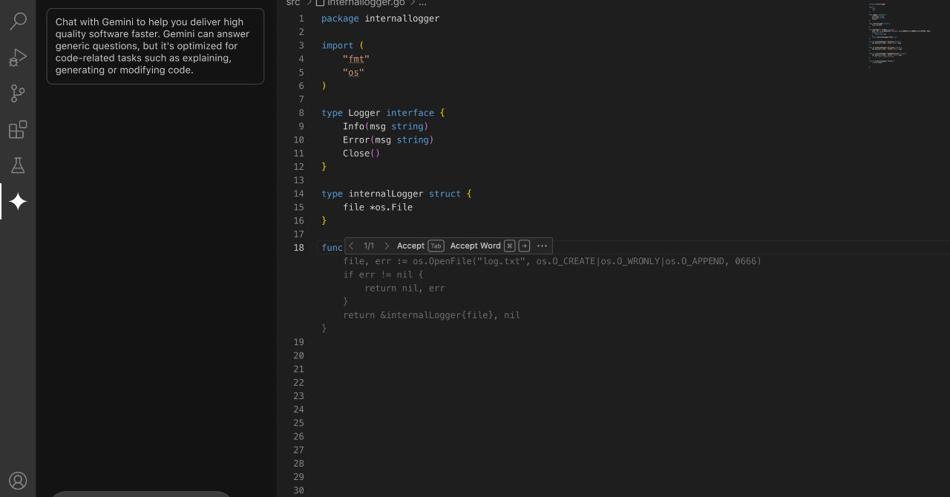Open the Run and Debug view
Viewport: 950px width, 497px height.
[18, 57]
